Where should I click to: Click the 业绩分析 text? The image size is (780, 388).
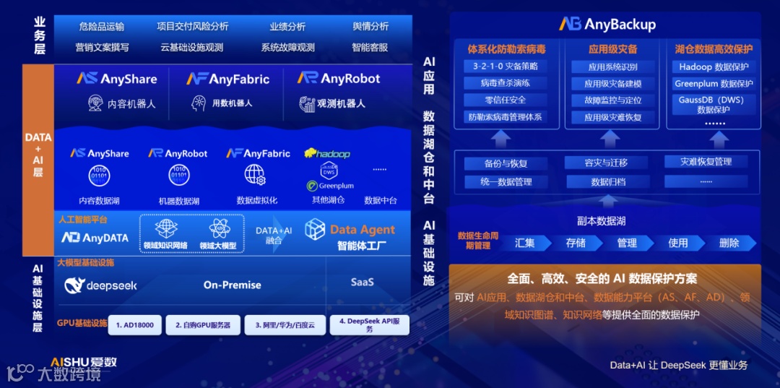[x=287, y=26]
